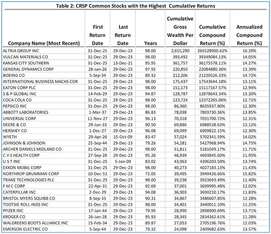This screenshot has width=271, height=234.
Task: Select Exxon Mobil cumulative return 4027183.13%
Action: click(212, 168)
